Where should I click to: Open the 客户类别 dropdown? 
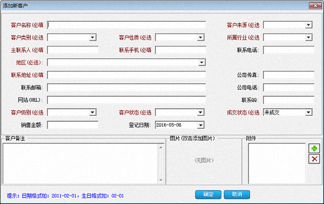pos(92,37)
